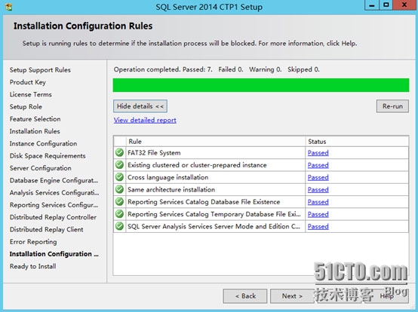Click green check icon for FAT32 File System
Viewport: 418px width, 312px height.
(119, 152)
